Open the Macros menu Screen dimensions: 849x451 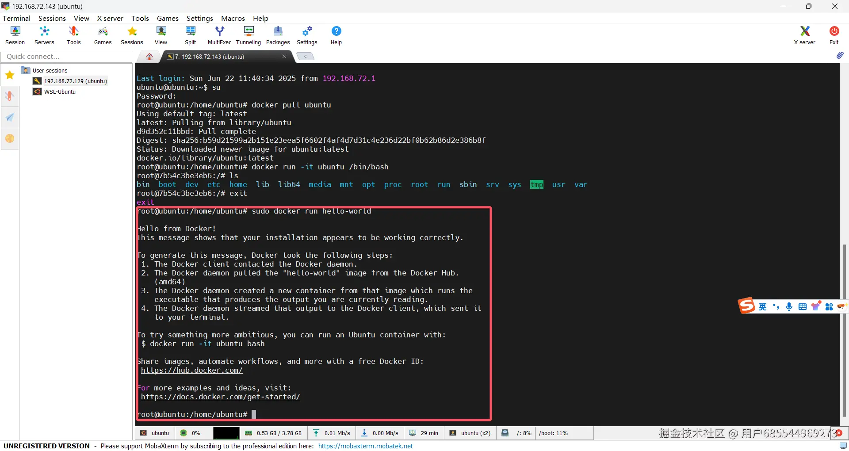[233, 18]
